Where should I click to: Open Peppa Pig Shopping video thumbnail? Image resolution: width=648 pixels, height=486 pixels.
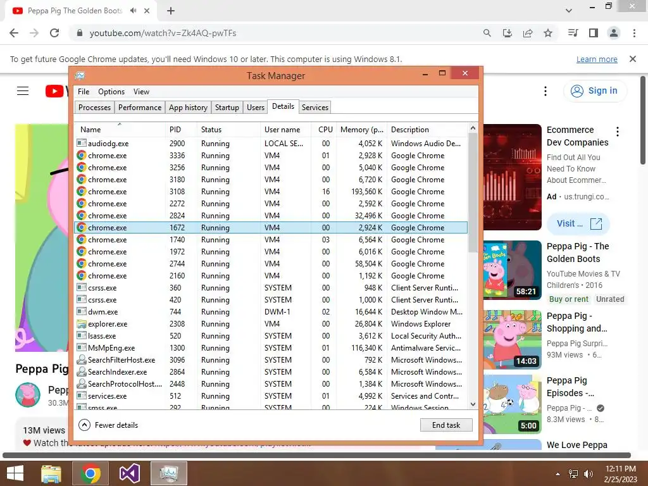pyautogui.click(x=513, y=339)
